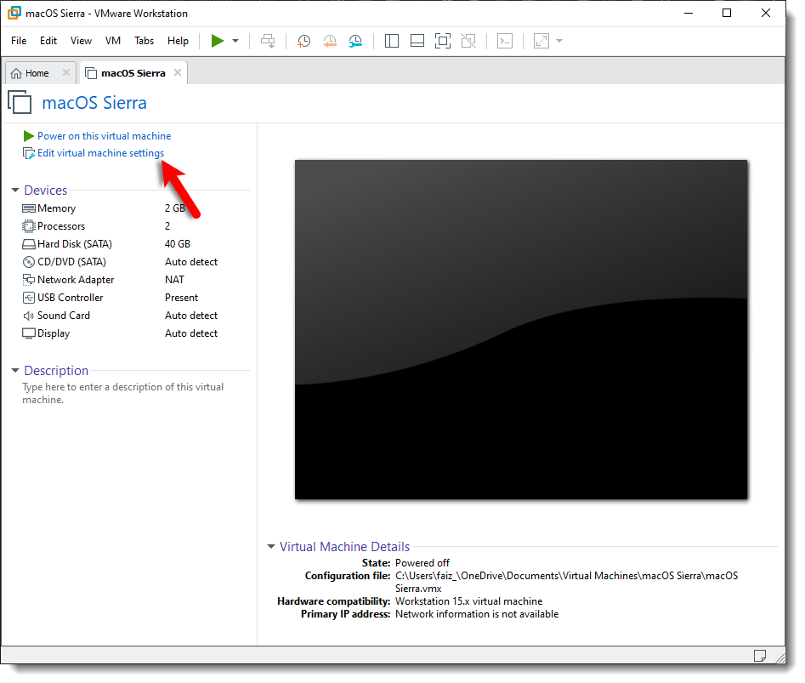Take a snapshot using the clock-plus icon
This screenshot has height=683, width=805.
coord(304,41)
